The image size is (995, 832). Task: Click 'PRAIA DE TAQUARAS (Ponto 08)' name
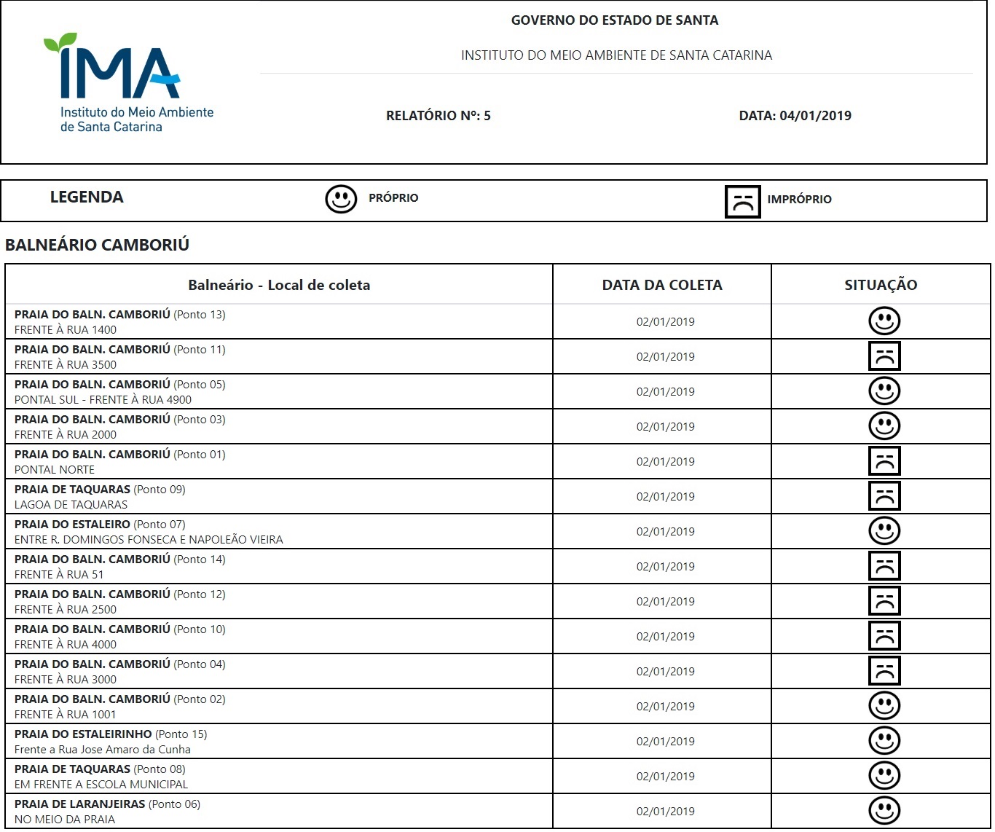click(100, 769)
